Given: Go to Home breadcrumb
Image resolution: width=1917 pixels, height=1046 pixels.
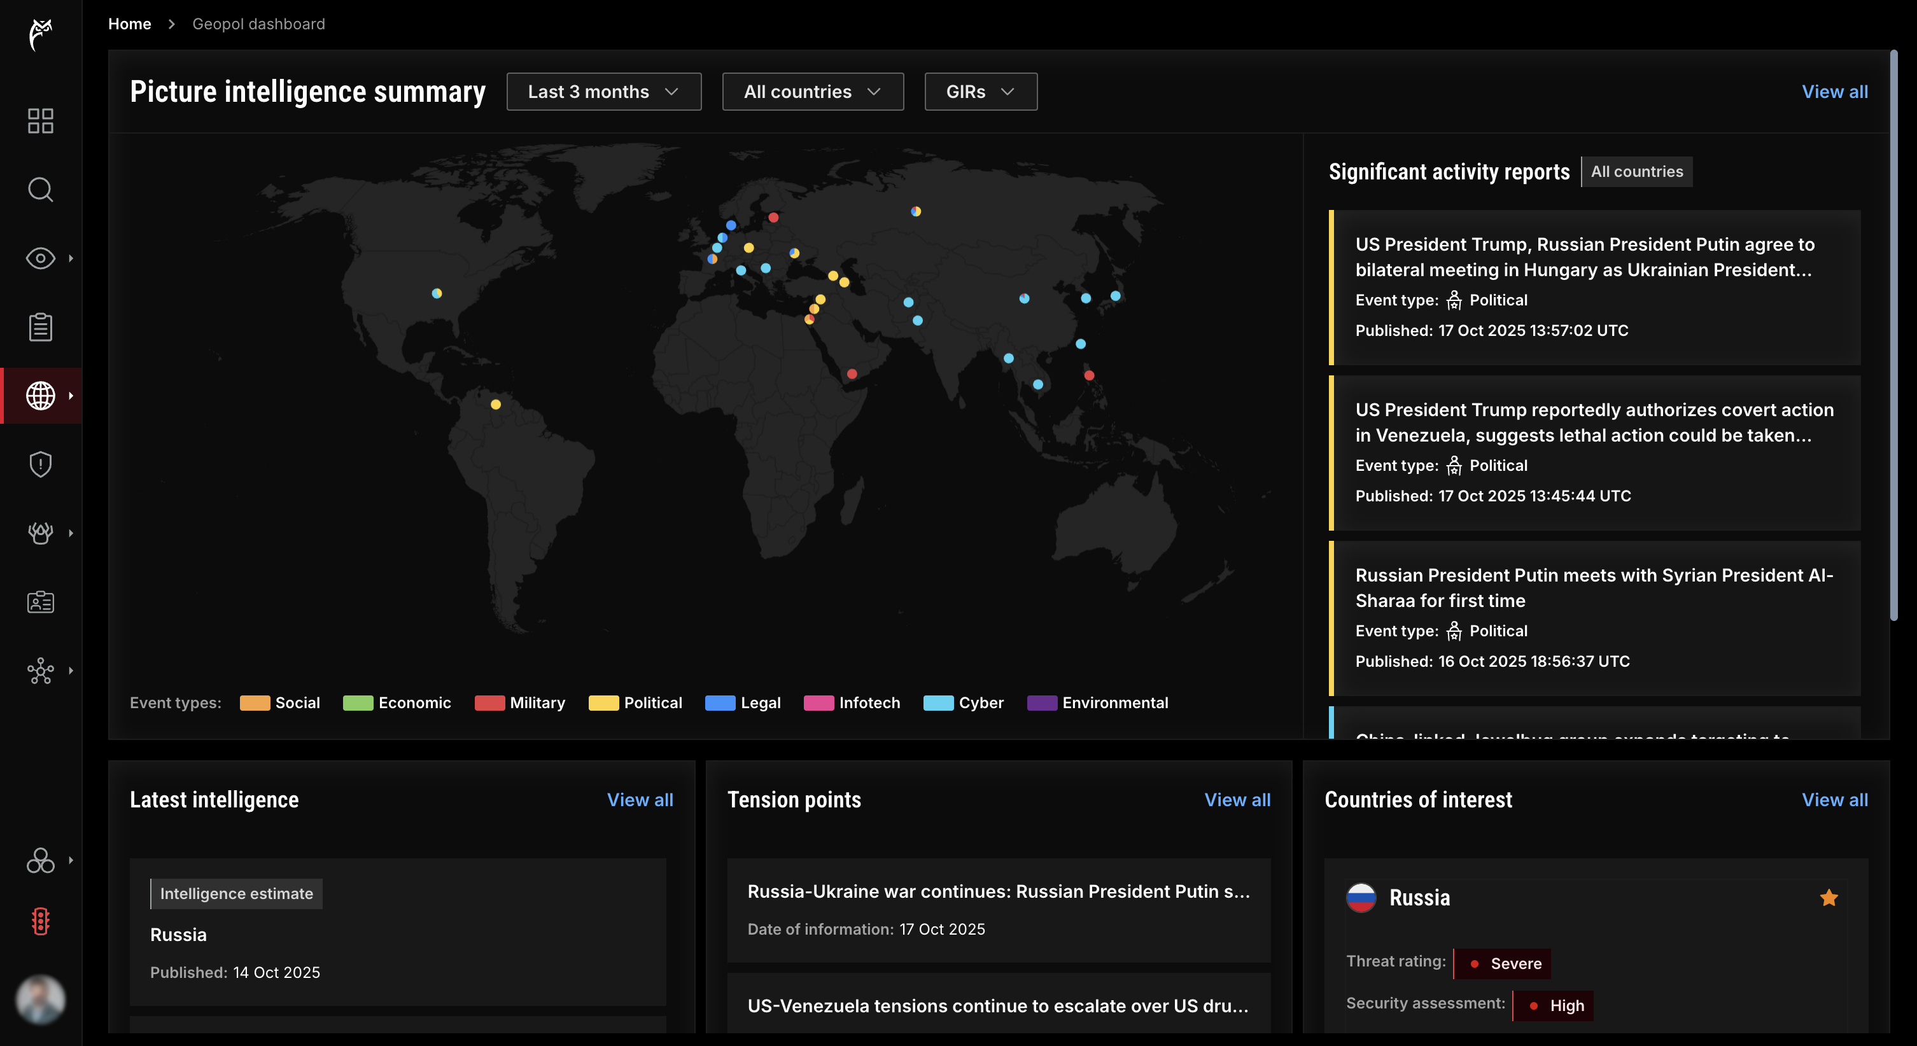Looking at the screenshot, I should pos(129,24).
